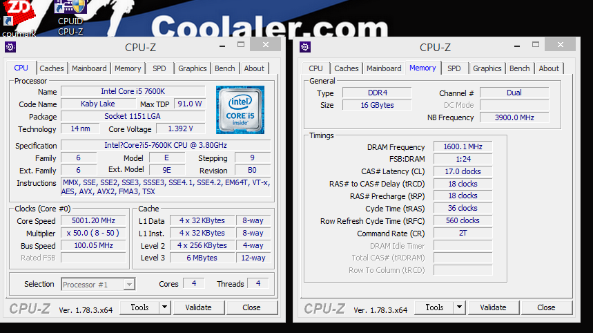Click Close button in right window
Screen dimensions: 593x333
546,307
